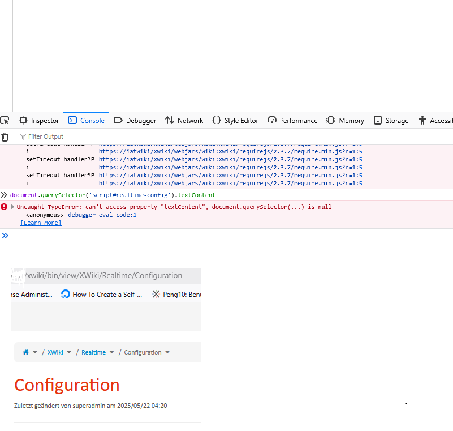This screenshot has width=453, height=431.
Task: Open the Inspector panel
Action: click(x=39, y=120)
